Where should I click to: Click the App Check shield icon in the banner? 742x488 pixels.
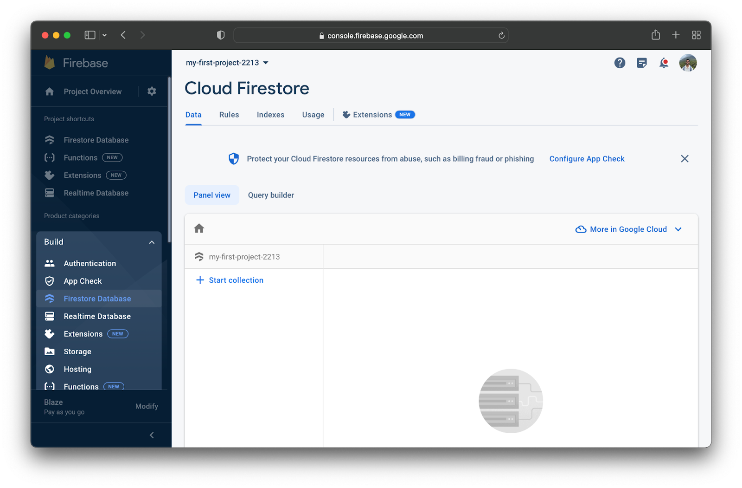(x=234, y=159)
